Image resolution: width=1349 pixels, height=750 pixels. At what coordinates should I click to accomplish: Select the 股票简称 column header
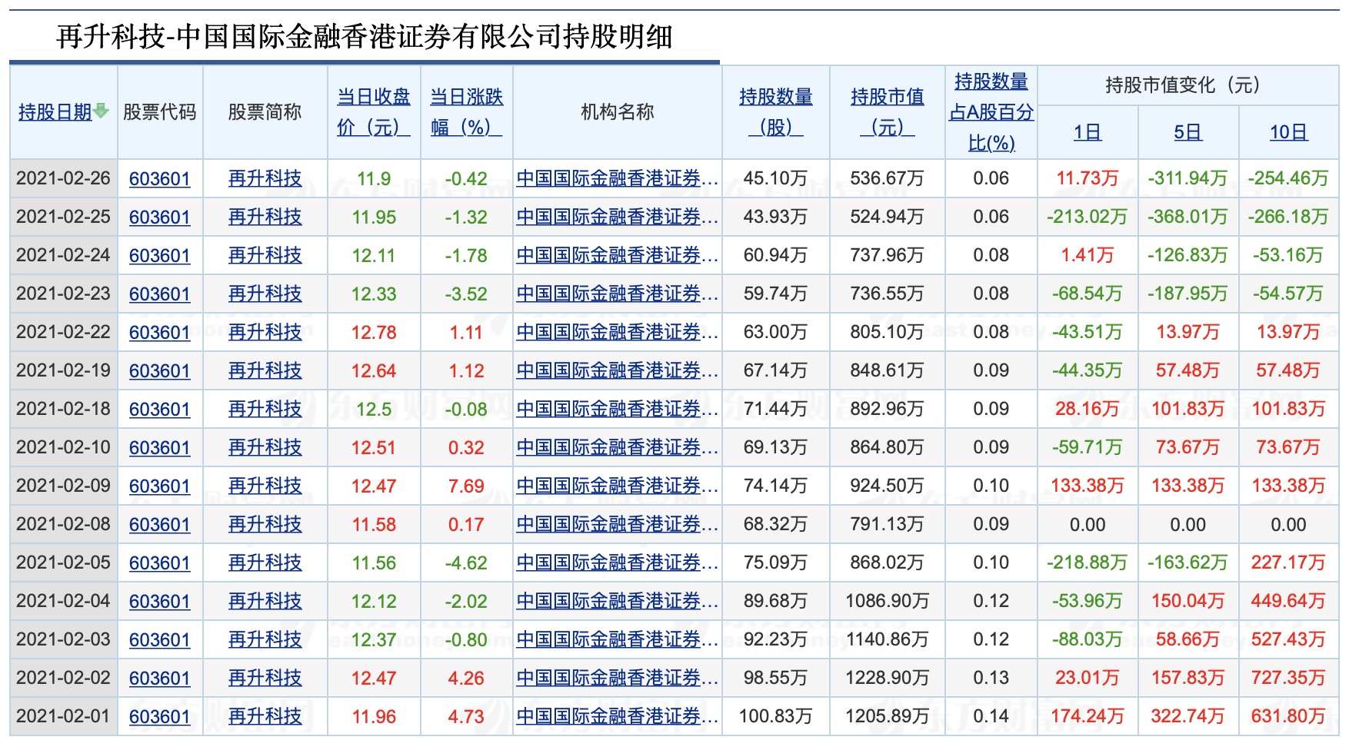(265, 112)
